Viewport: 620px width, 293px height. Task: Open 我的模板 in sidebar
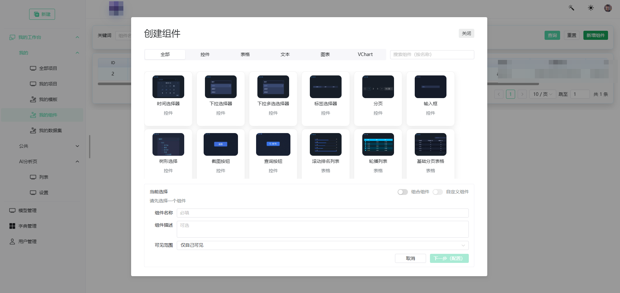pyautogui.click(x=42, y=99)
